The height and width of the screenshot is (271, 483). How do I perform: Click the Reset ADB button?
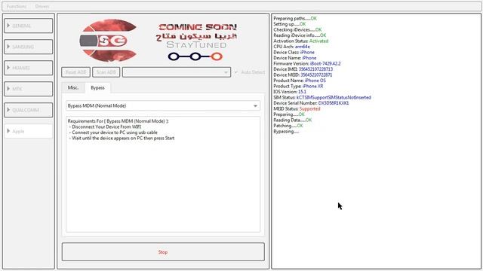click(x=75, y=72)
